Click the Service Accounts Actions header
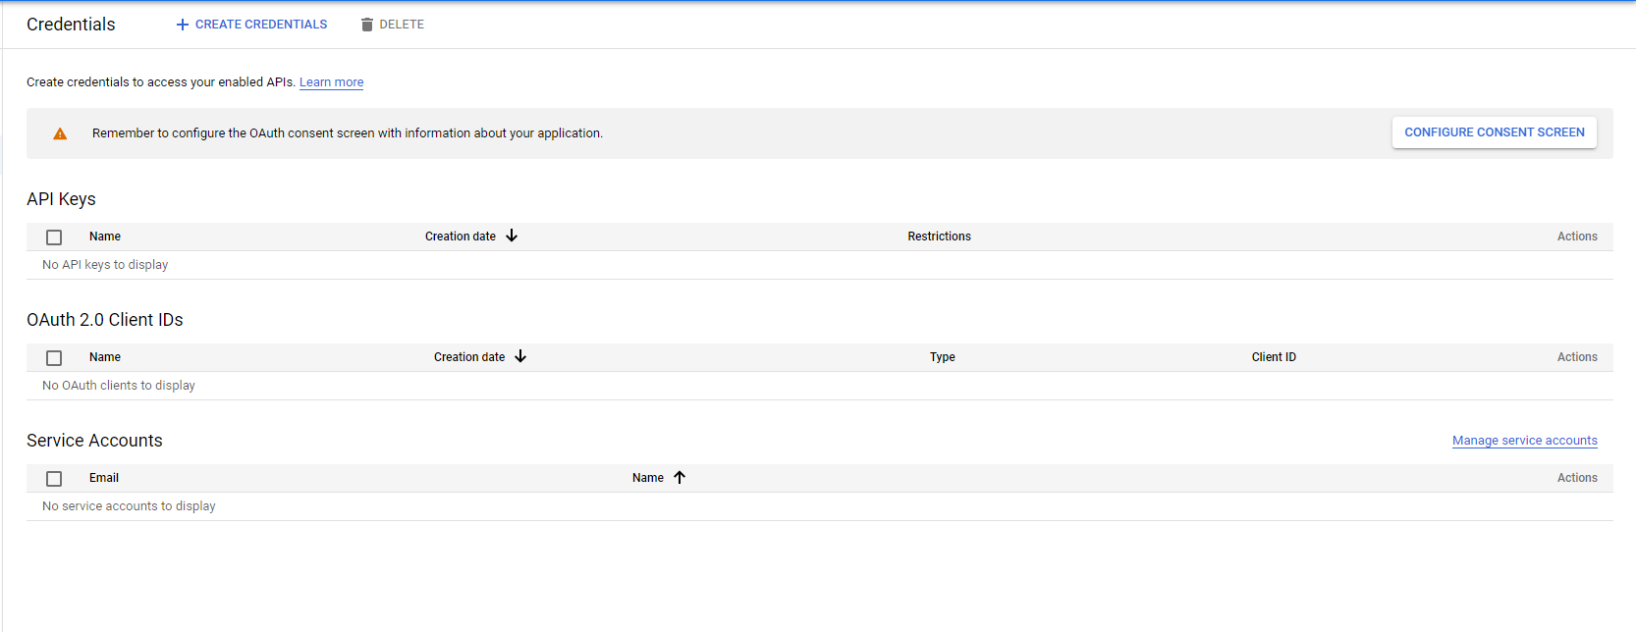 (1577, 478)
